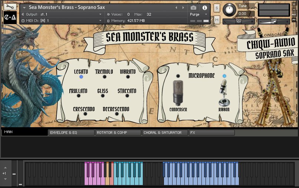Mute the instrument with M button
Image resolution: width=299 pixels, height=188 pixels.
pyautogui.click(x=217, y=19)
